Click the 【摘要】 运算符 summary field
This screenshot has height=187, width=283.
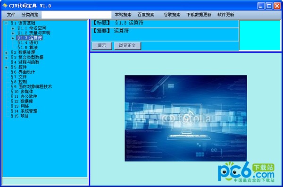tap(165, 34)
